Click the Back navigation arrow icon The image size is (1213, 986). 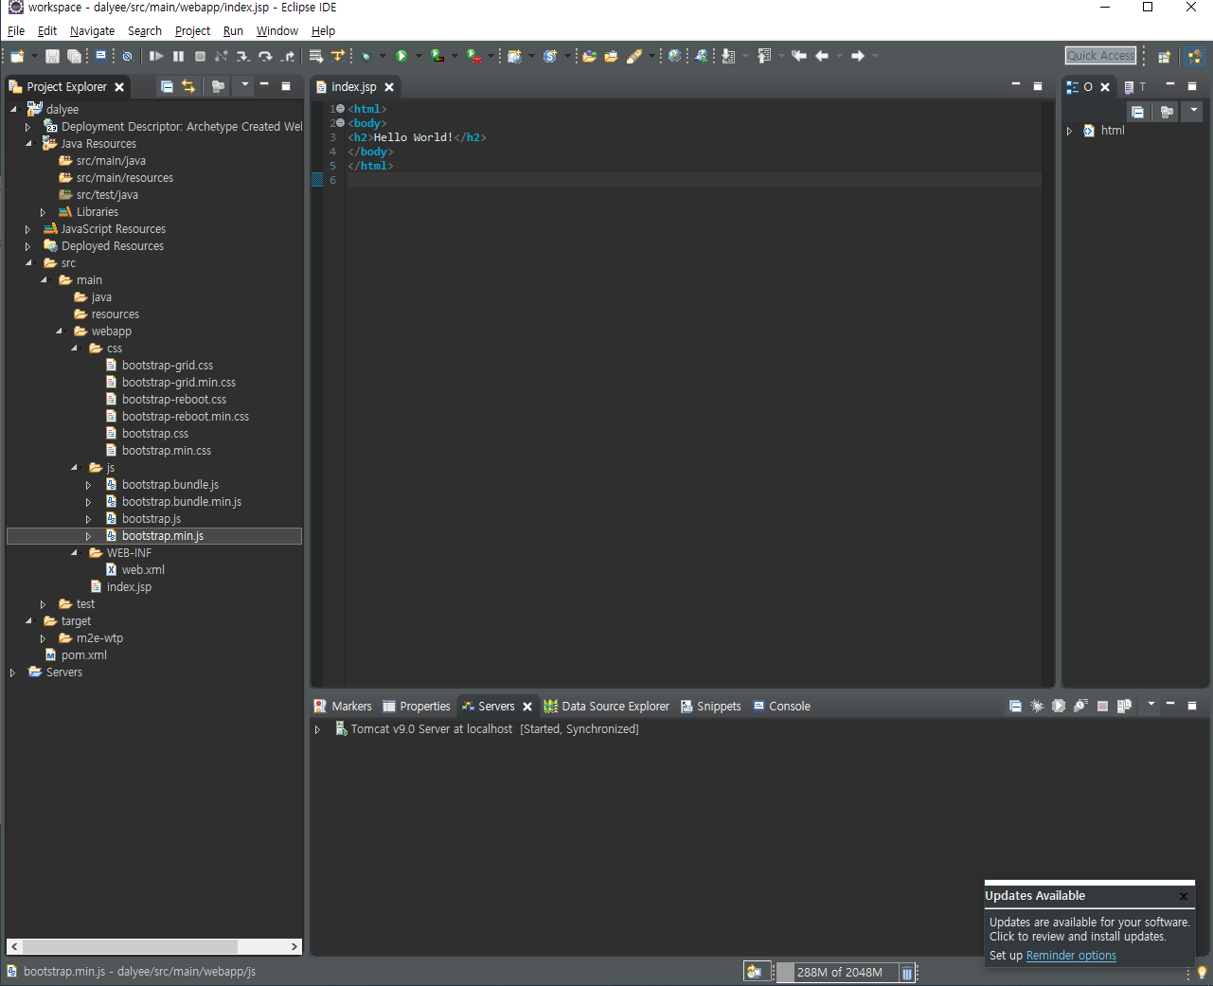click(x=822, y=56)
